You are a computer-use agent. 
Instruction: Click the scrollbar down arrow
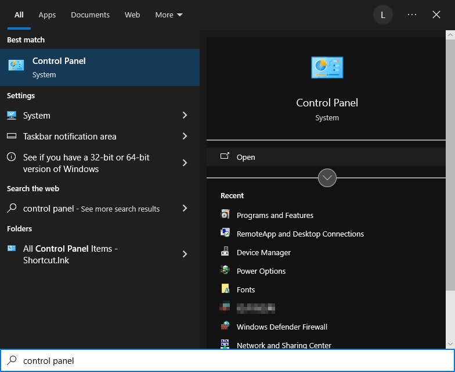[450, 344]
